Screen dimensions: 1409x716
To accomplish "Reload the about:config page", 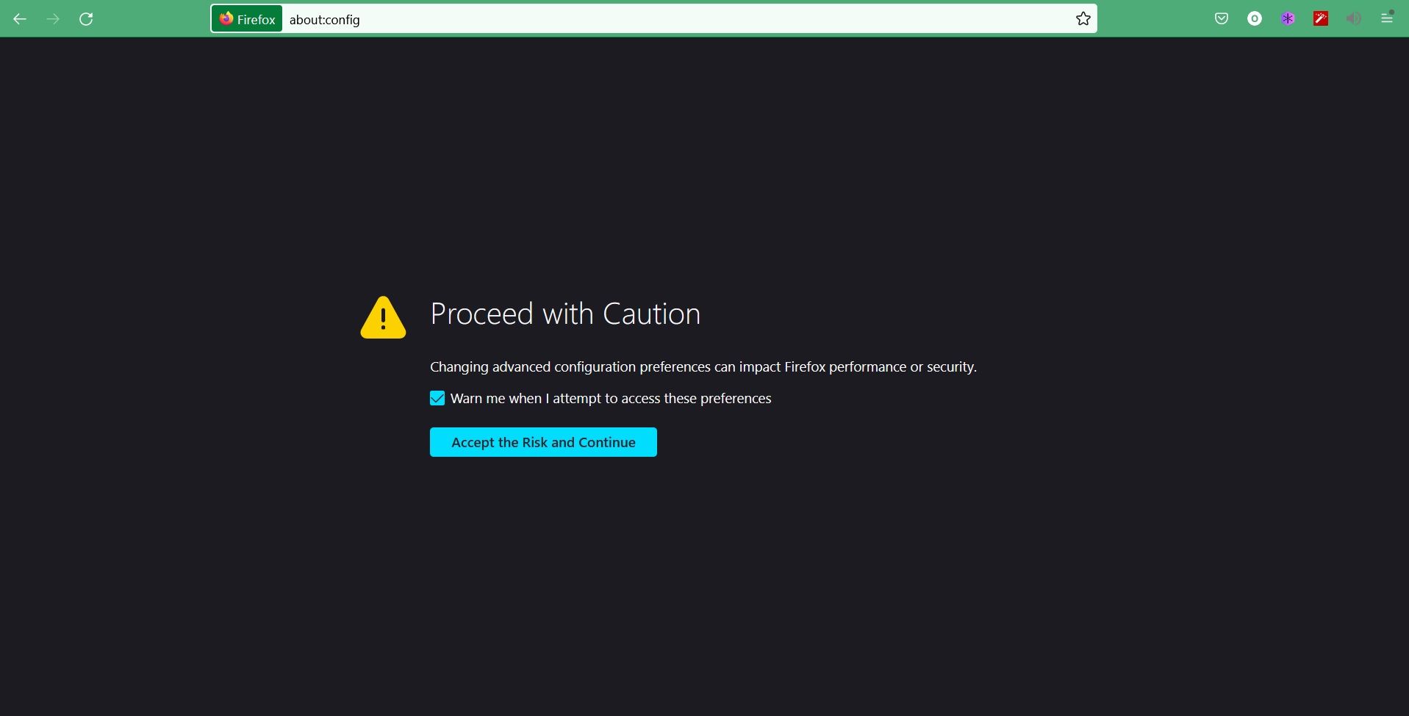I will pyautogui.click(x=86, y=19).
